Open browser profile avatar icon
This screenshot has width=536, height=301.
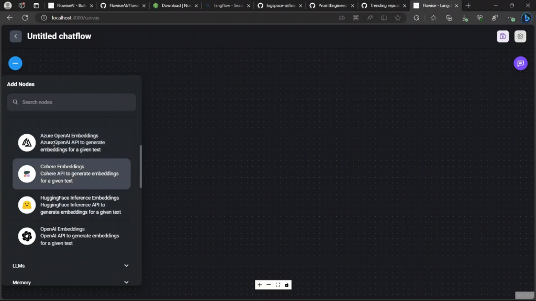[7, 5]
